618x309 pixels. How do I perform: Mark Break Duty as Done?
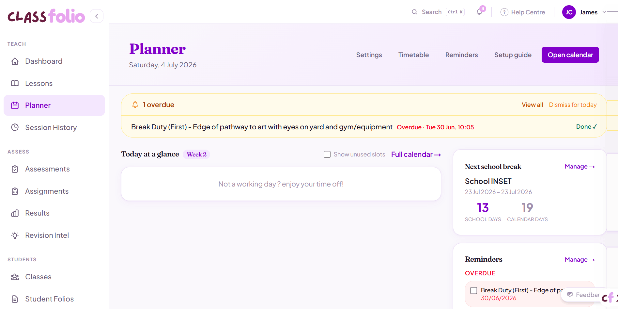pos(586,126)
